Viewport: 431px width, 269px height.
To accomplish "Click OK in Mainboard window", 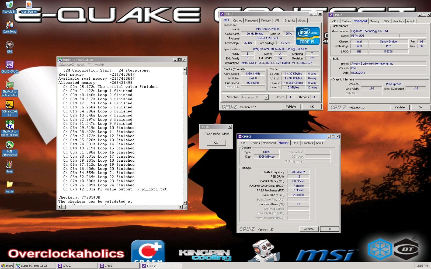I will click(x=420, y=107).
